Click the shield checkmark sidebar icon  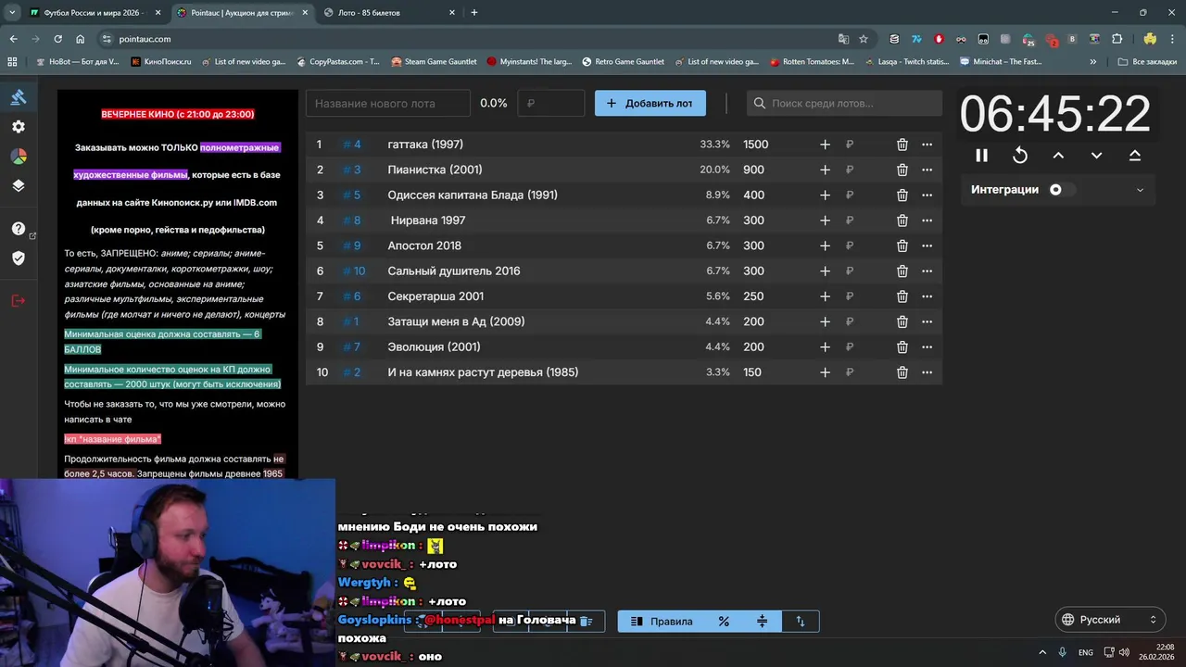[x=19, y=258]
